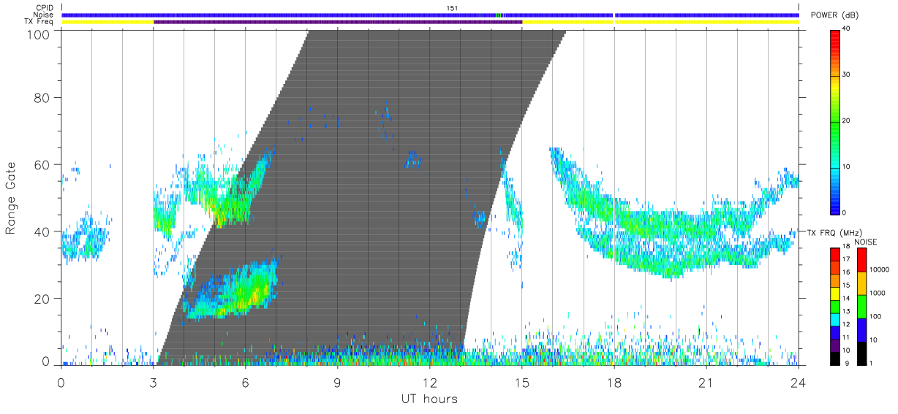This screenshot has height=414, width=898.
Task: Click the TX Freq row label
Action: 39,22
